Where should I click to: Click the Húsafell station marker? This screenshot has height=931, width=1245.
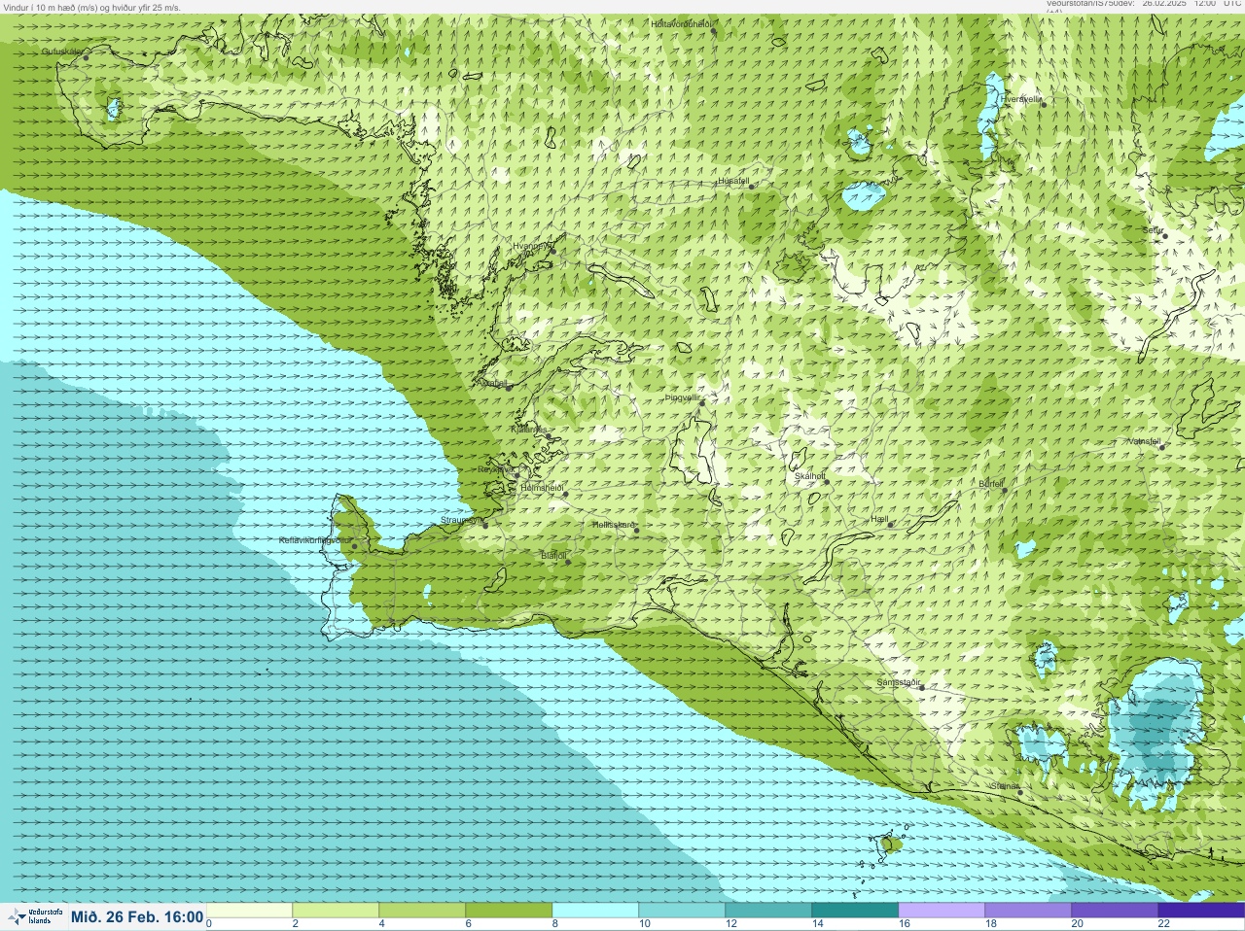click(x=751, y=186)
